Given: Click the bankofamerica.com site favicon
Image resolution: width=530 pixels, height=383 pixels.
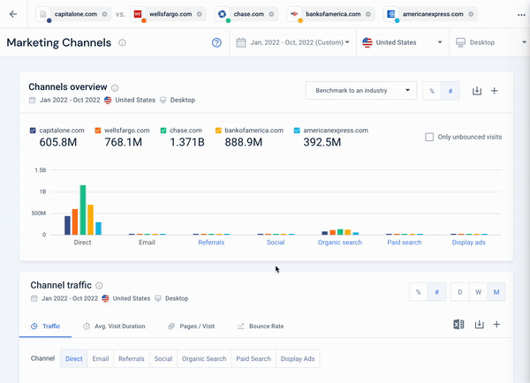Looking at the screenshot, I should tap(294, 14).
